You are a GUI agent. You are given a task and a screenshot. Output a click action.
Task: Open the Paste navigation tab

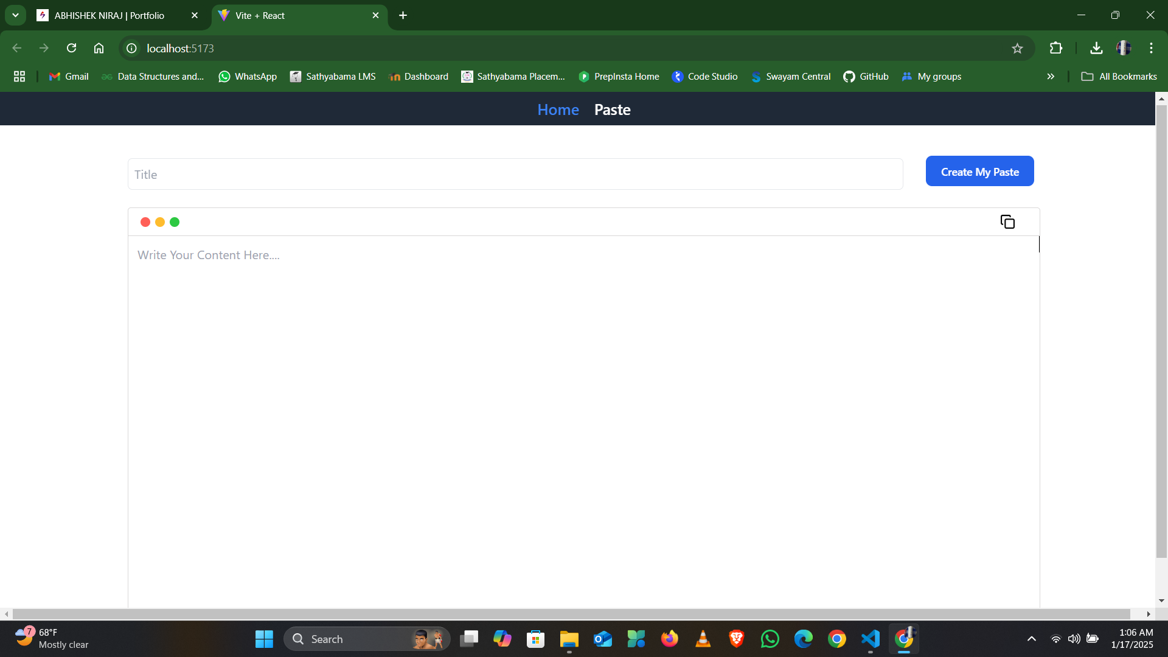click(x=612, y=109)
